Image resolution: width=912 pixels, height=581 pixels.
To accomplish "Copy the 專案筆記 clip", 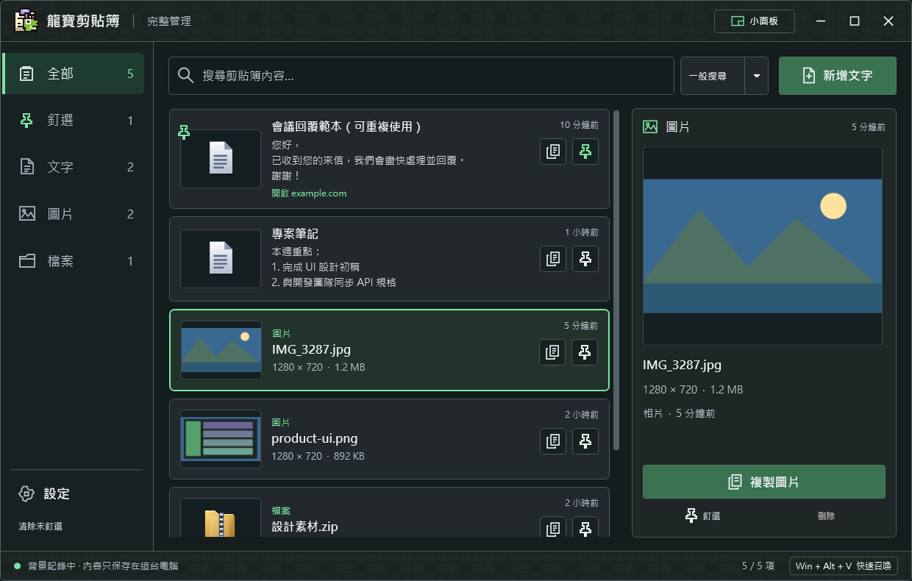I will (553, 259).
